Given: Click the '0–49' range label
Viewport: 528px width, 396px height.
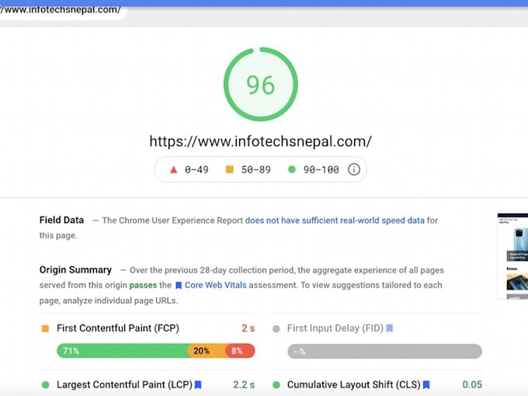Looking at the screenshot, I should (x=196, y=169).
